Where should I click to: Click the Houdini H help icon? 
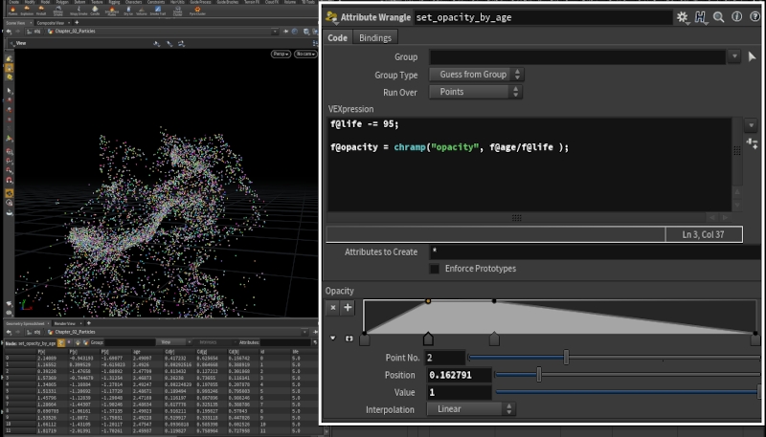(x=701, y=17)
